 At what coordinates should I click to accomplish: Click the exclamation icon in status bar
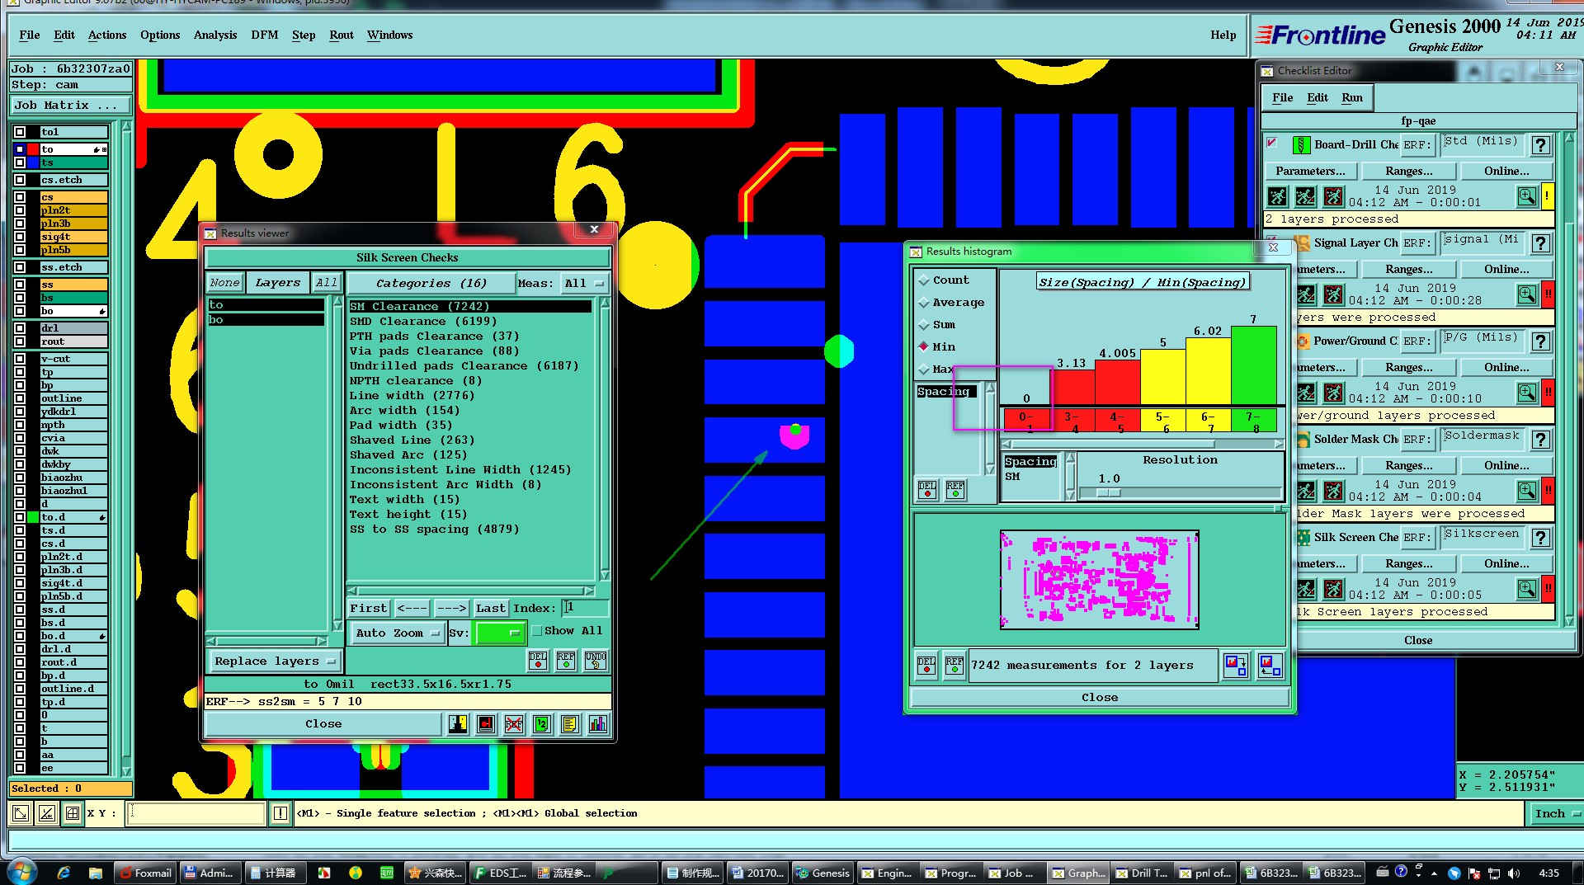click(280, 814)
